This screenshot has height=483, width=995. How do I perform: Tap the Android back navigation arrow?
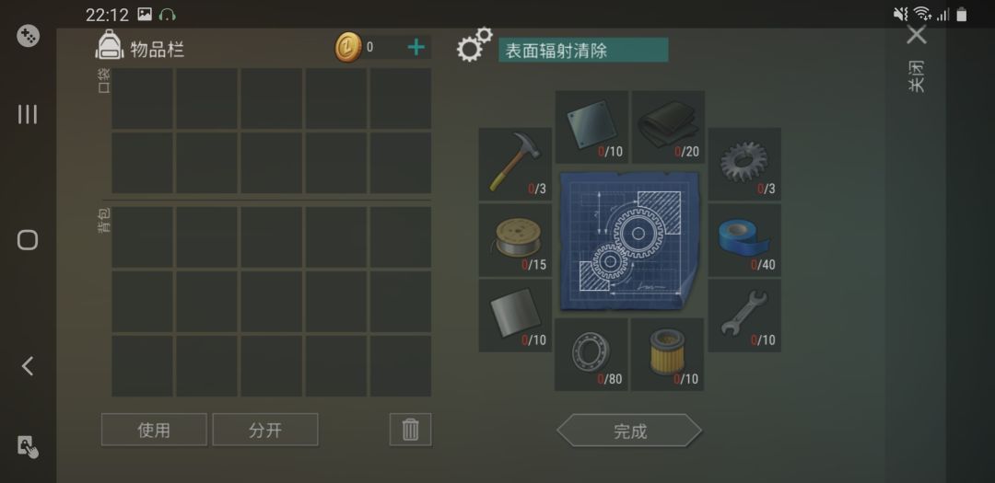click(x=28, y=366)
